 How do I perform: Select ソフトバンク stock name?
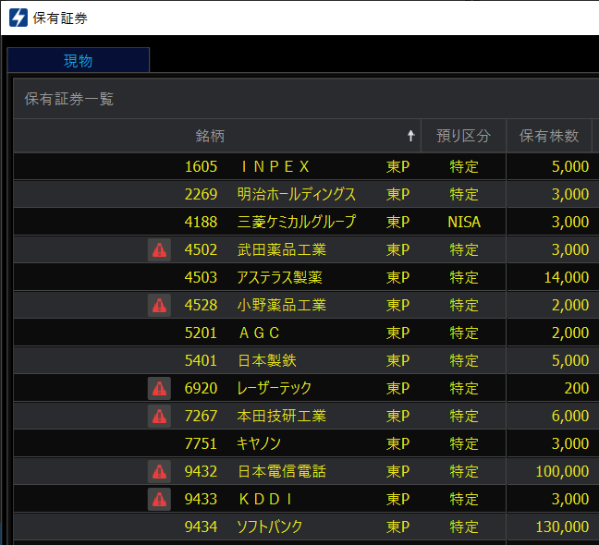coord(270,527)
